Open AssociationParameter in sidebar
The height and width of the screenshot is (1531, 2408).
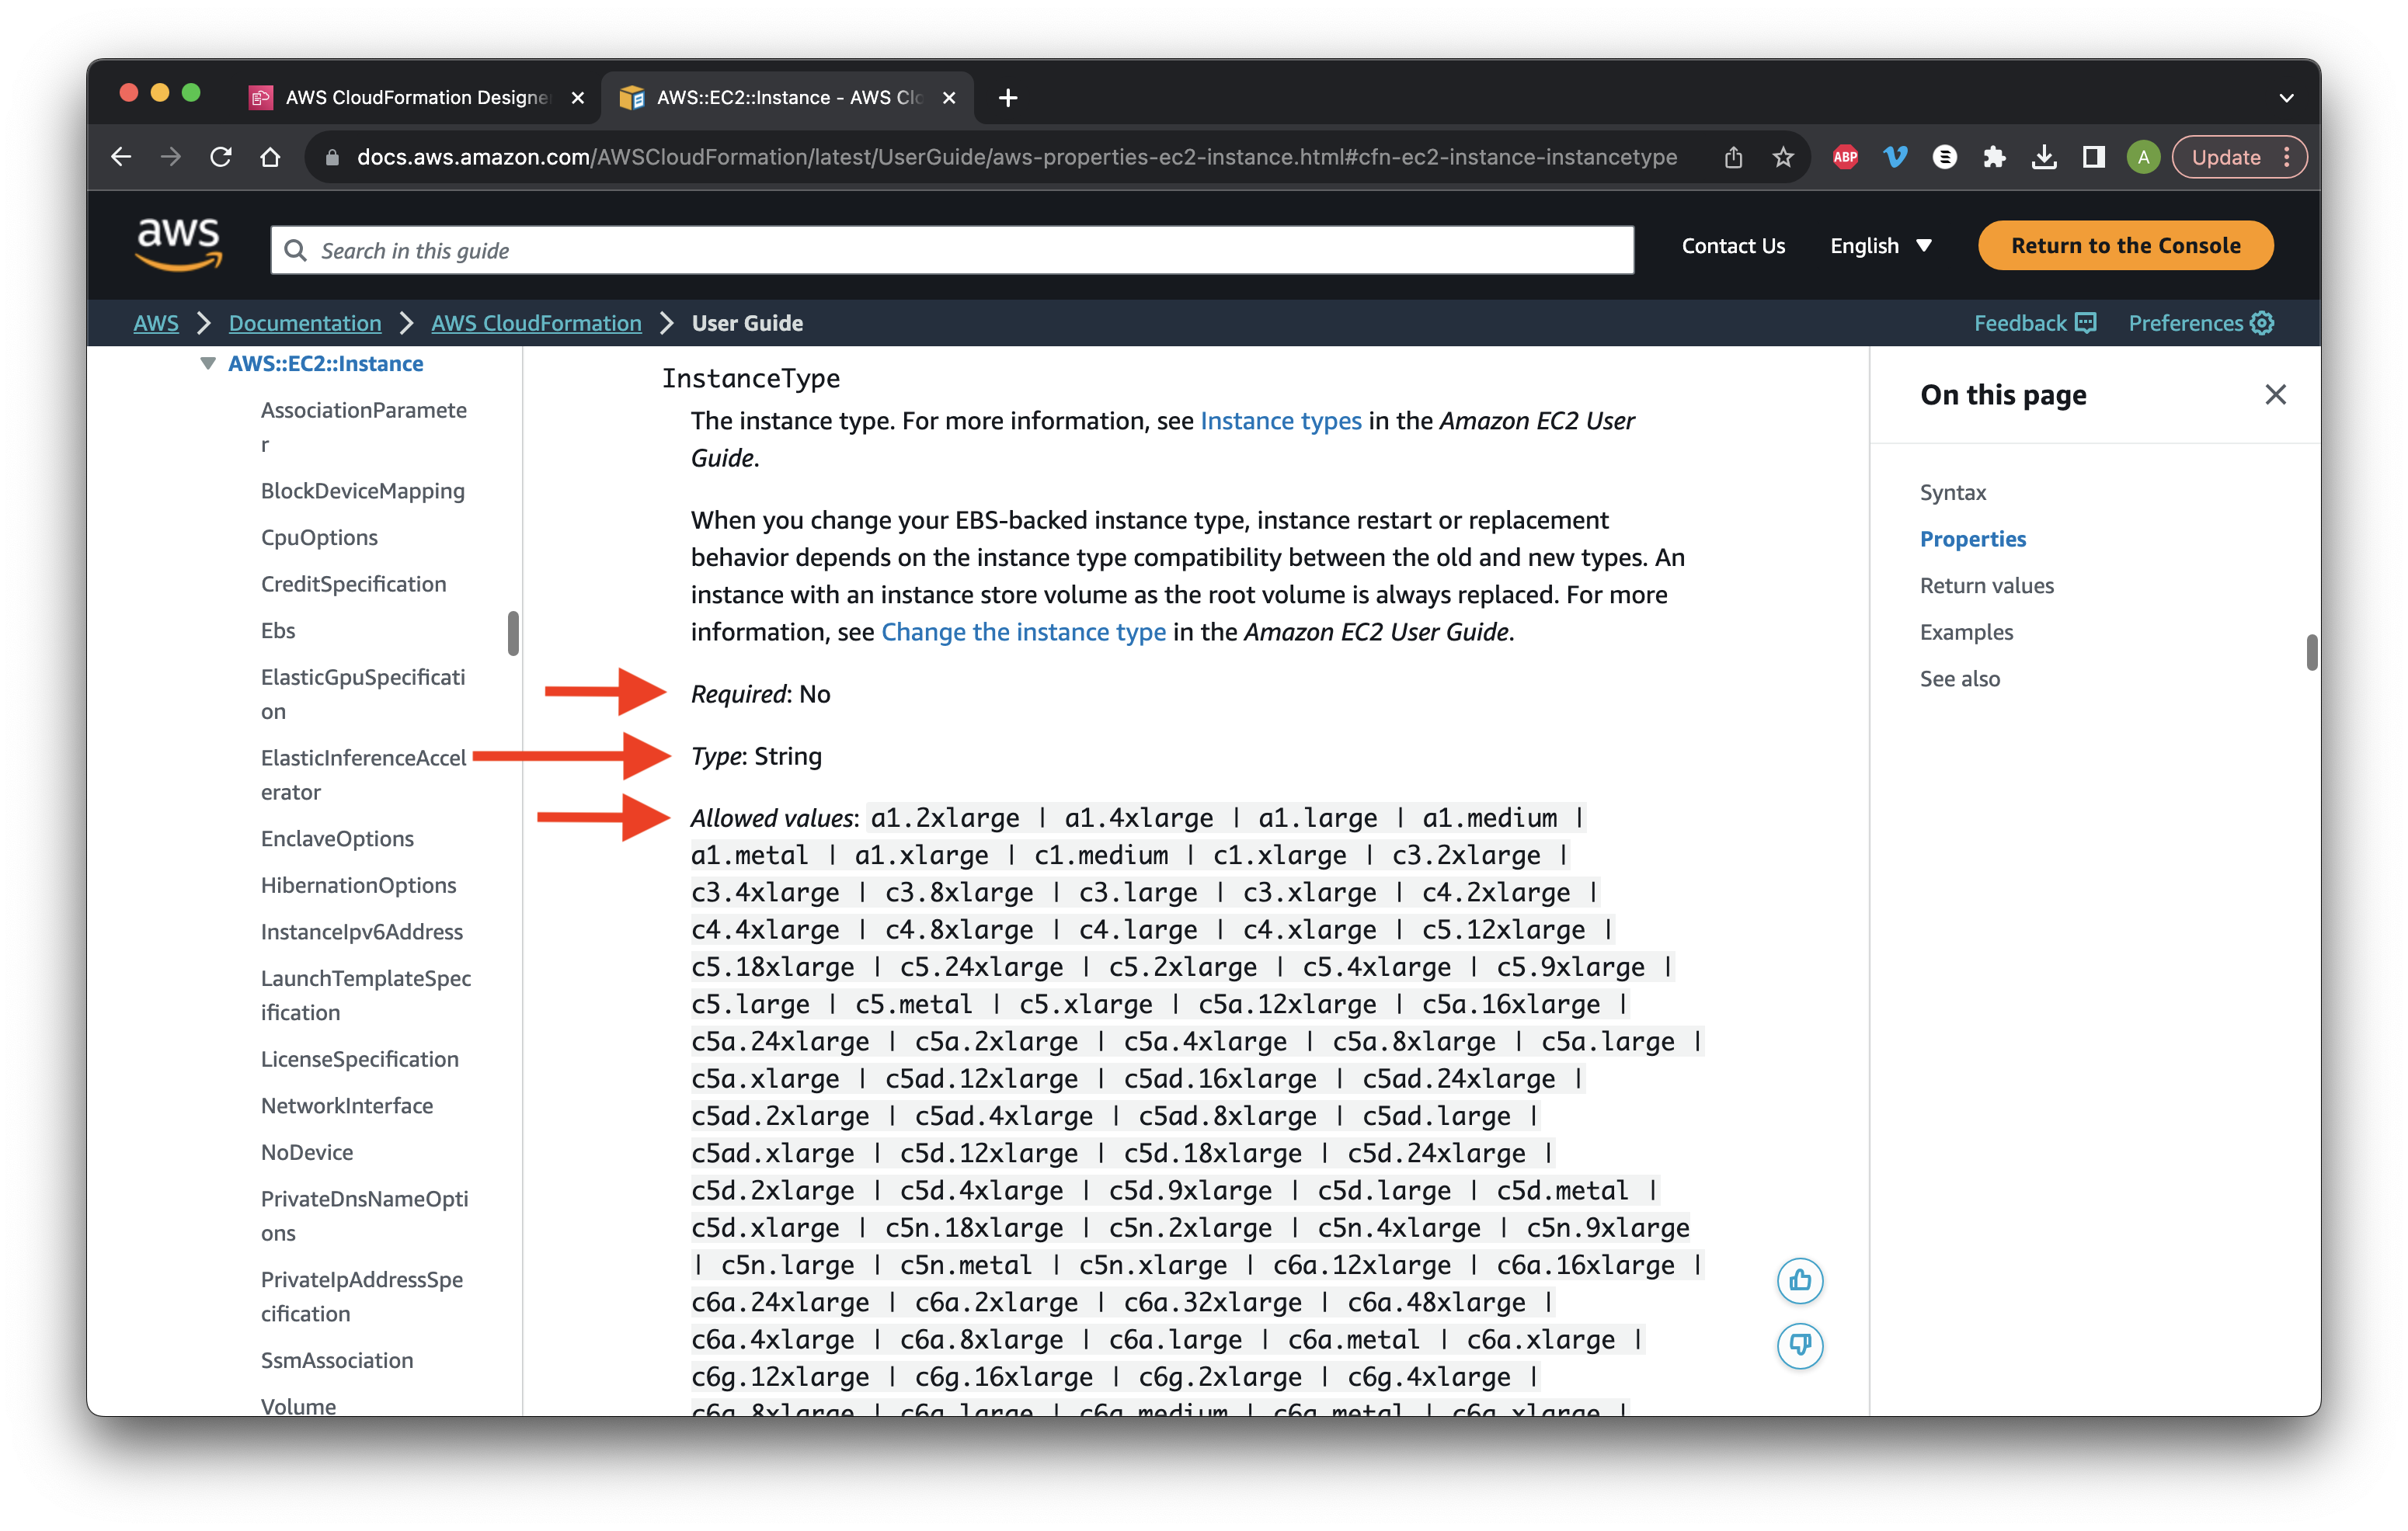point(364,427)
